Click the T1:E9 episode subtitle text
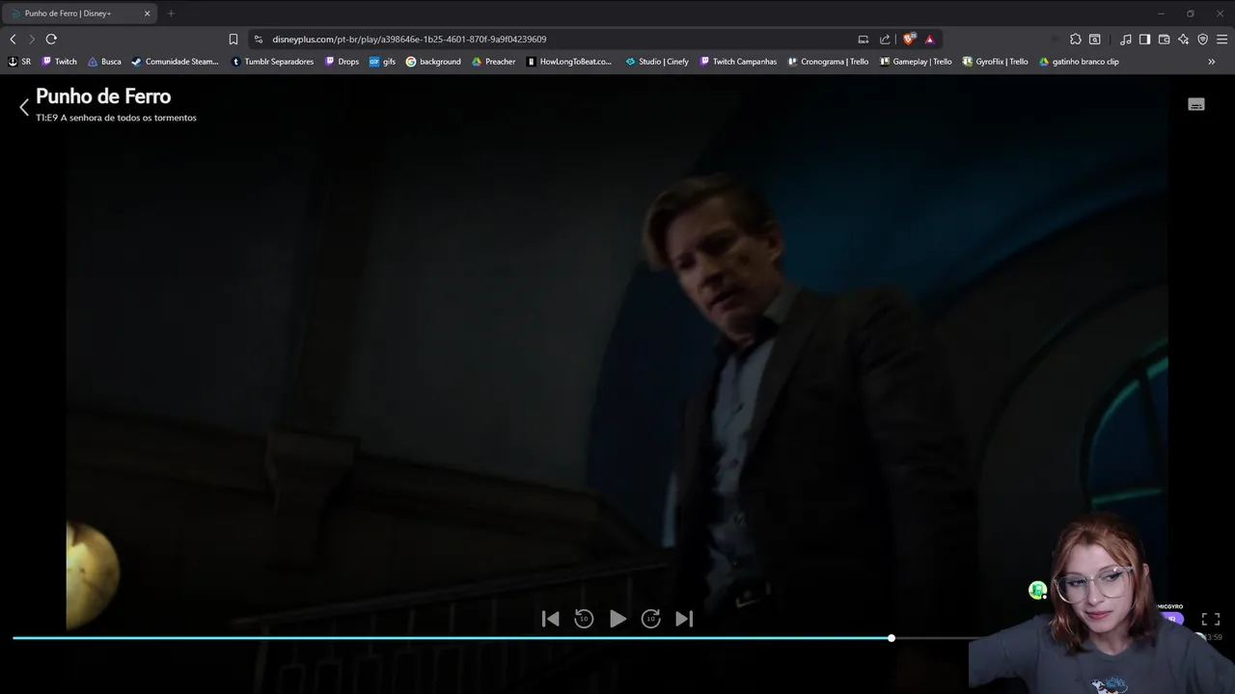 point(116,118)
